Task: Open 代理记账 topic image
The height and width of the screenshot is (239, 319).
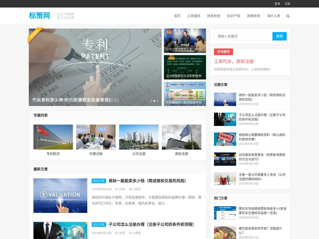Action: click(96, 137)
